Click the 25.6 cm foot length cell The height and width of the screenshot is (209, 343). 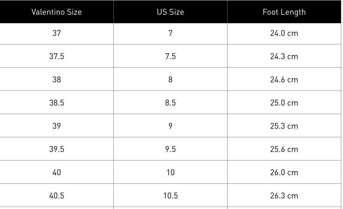coord(284,149)
